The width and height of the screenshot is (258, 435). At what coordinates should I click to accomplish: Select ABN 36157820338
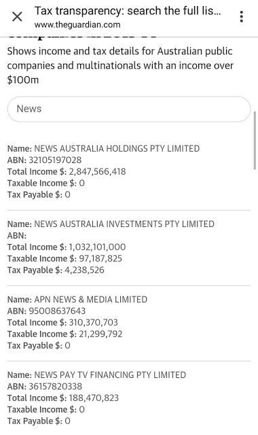coord(56,387)
